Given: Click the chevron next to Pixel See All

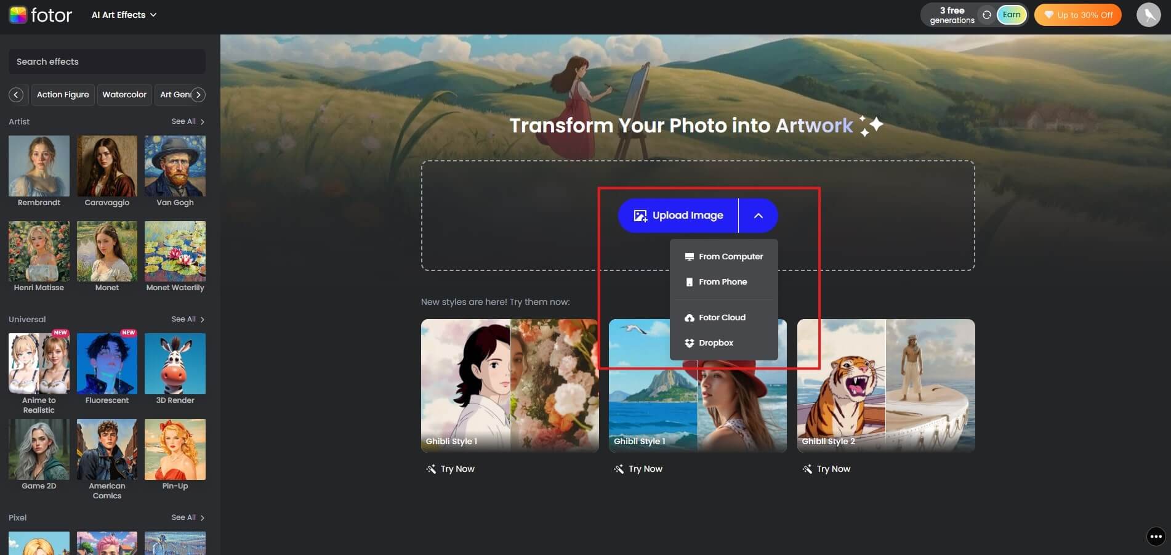Looking at the screenshot, I should point(203,518).
